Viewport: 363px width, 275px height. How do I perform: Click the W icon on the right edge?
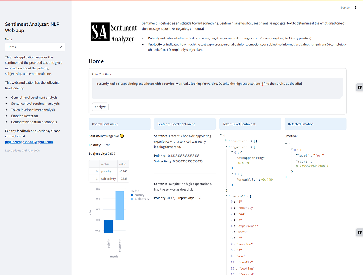359,87
